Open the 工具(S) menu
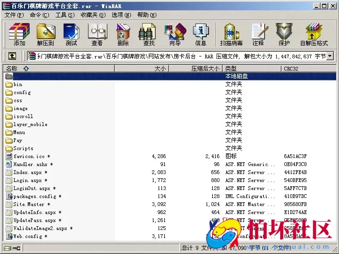 (x=65, y=15)
